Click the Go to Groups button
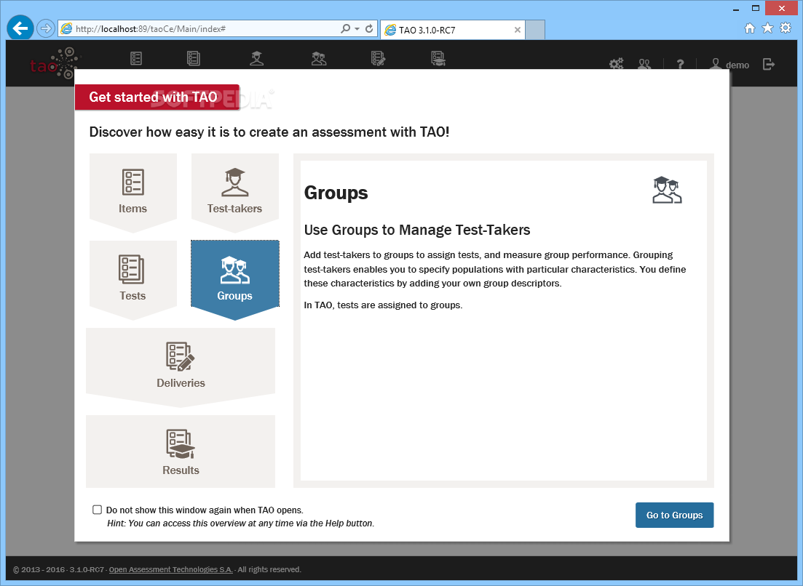This screenshot has width=803, height=586. [x=674, y=515]
